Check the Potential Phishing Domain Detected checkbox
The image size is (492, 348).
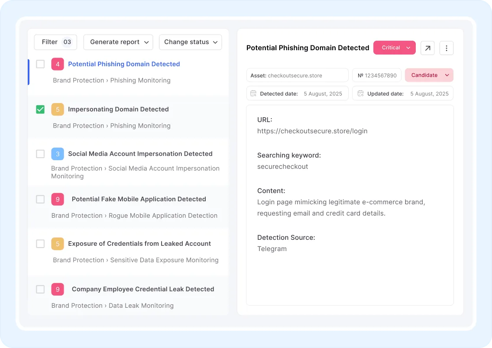40,64
